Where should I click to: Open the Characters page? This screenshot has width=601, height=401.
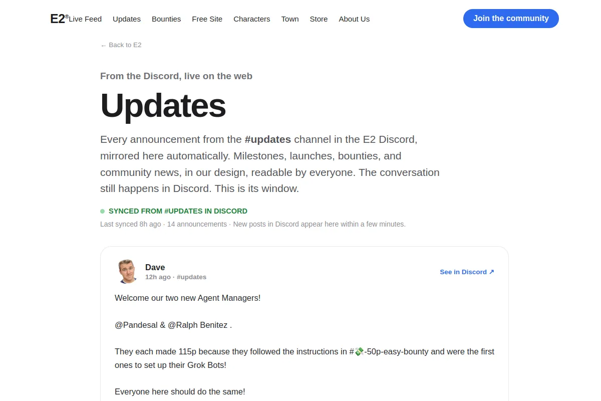(251, 19)
